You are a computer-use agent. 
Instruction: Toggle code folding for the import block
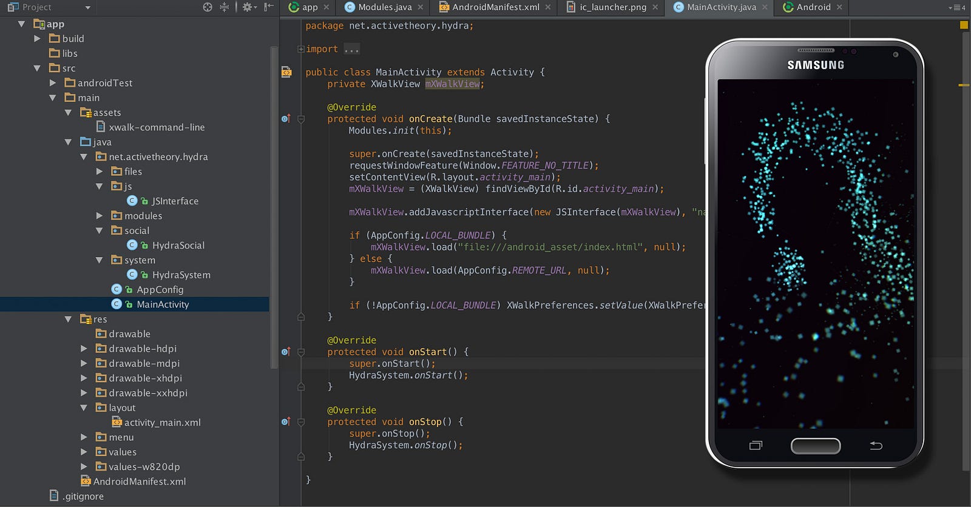click(x=301, y=49)
